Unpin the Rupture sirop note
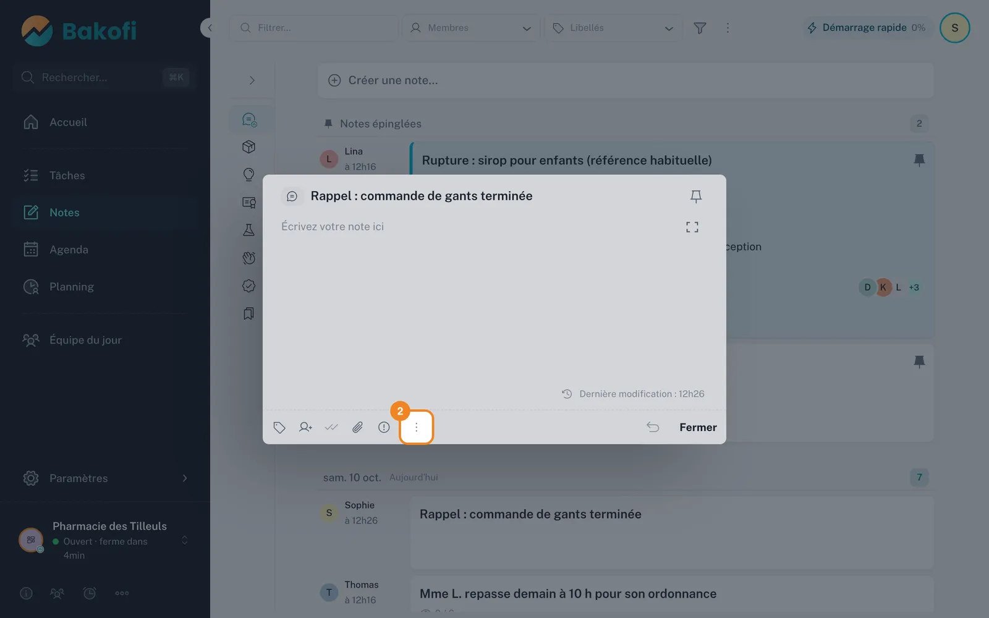 click(919, 160)
